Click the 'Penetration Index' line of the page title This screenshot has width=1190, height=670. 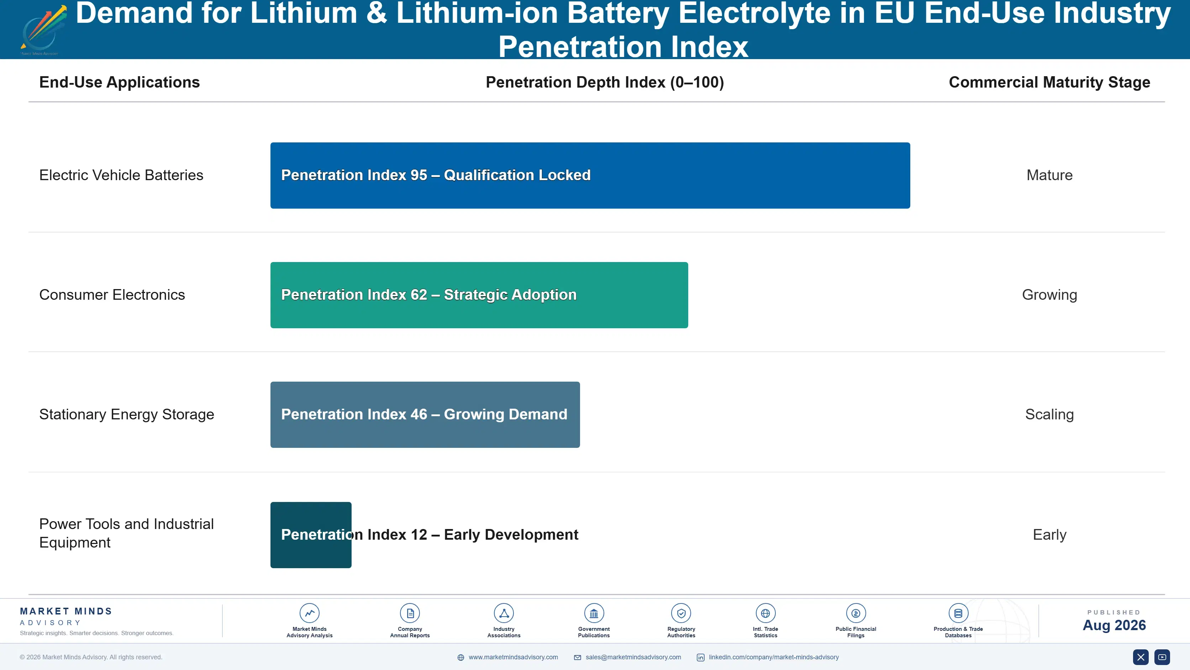click(623, 46)
